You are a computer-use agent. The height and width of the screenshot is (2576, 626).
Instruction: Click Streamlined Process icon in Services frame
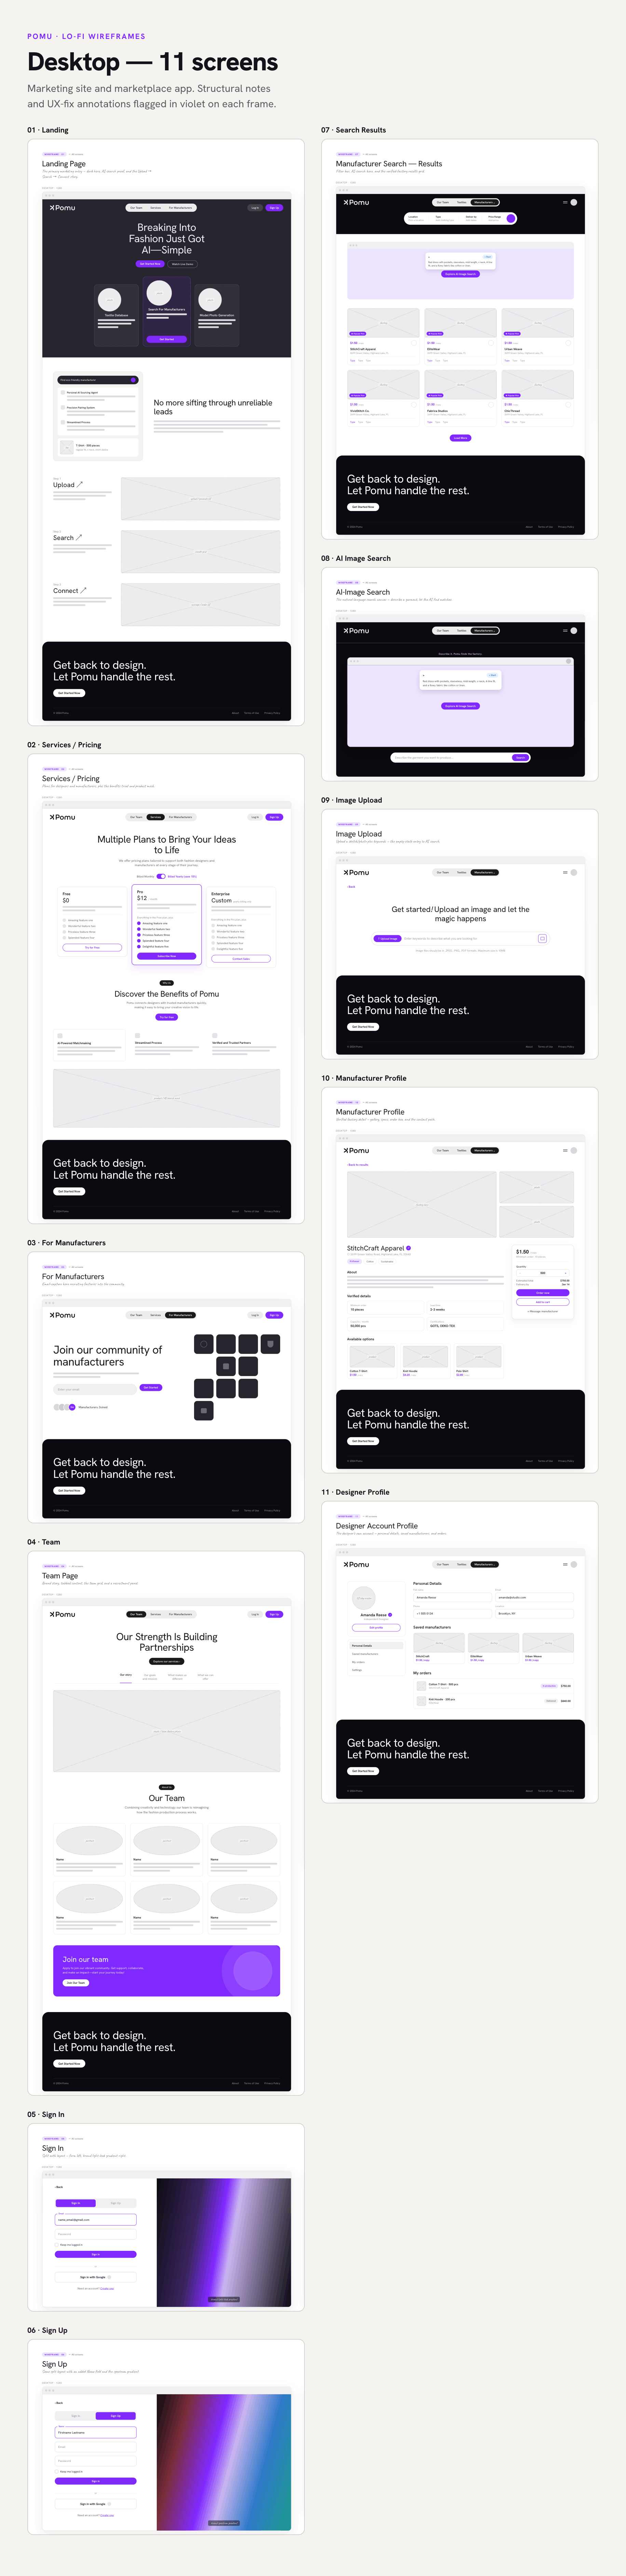point(138,1036)
